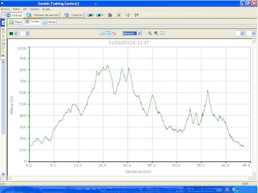Click the system tray expand arrow
Image resolution: width=258 pixels, height=193 pixels.
(x=234, y=190)
